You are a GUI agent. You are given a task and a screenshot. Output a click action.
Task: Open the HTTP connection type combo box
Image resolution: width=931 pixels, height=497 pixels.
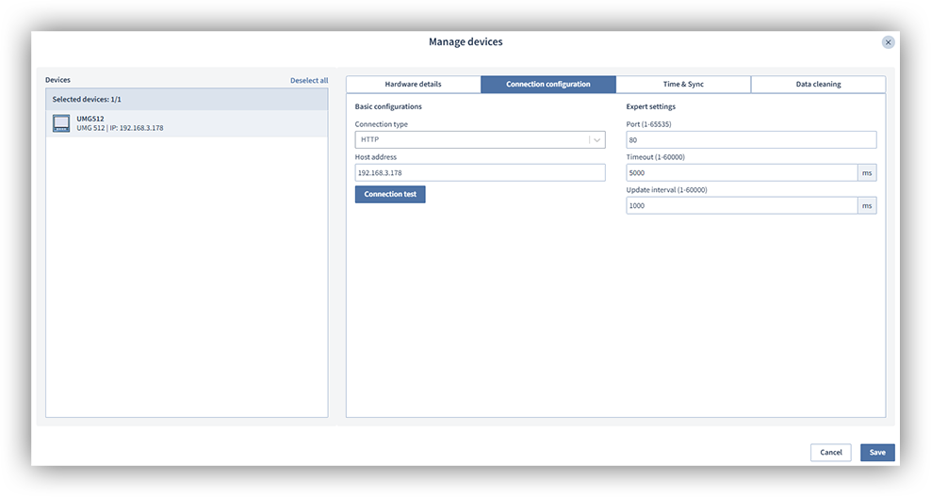471,140
